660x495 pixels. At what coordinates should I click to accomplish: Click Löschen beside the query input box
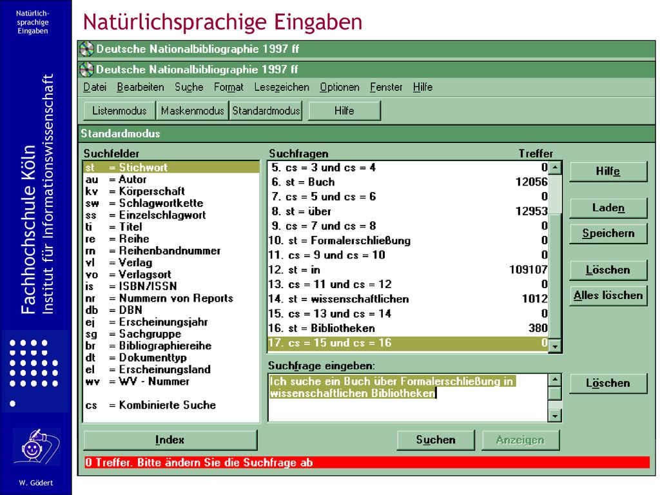tap(608, 383)
